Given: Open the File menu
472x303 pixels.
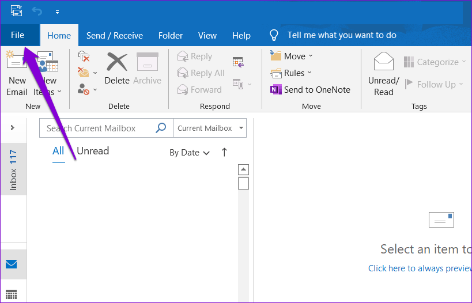Looking at the screenshot, I should tap(18, 35).
